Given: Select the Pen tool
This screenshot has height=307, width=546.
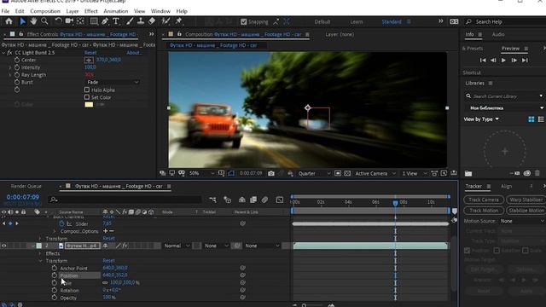Looking at the screenshot, I should click(105, 21).
